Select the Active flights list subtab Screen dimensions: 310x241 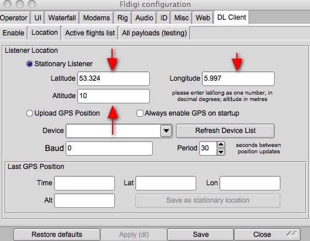(x=90, y=33)
